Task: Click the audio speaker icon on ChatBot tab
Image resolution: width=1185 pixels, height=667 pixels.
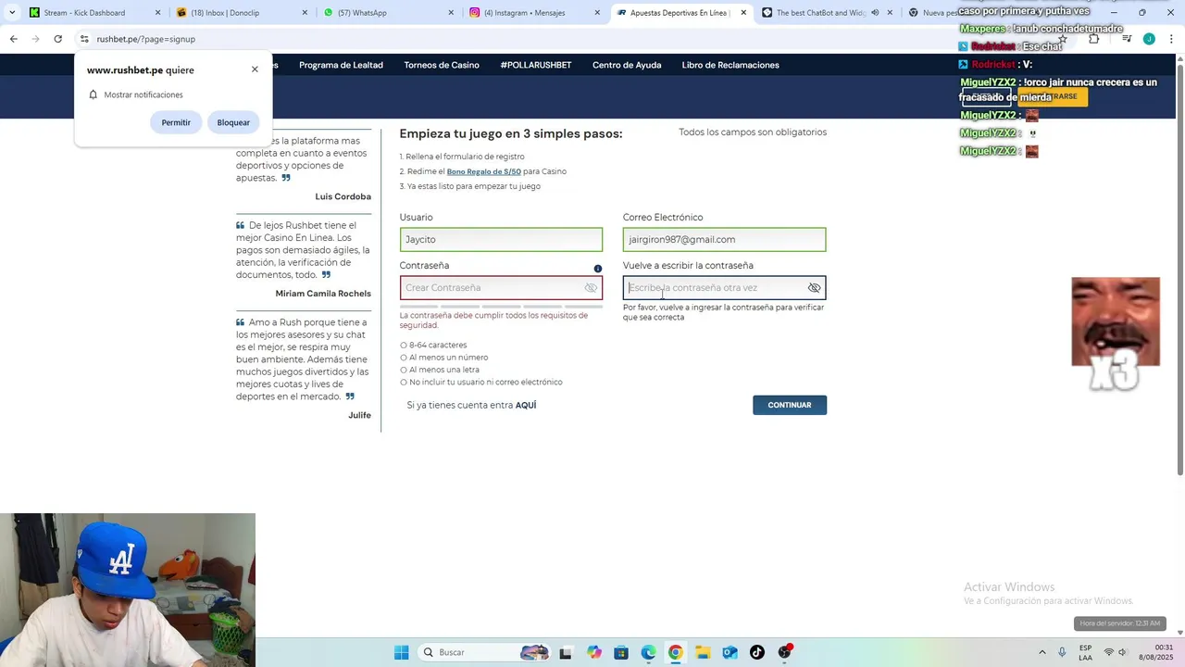Action: click(875, 13)
